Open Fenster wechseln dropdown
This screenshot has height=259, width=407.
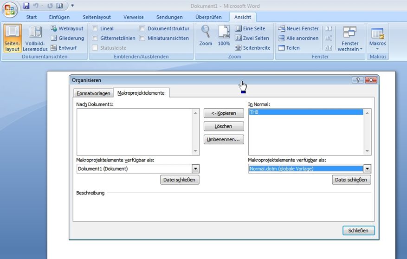349,39
